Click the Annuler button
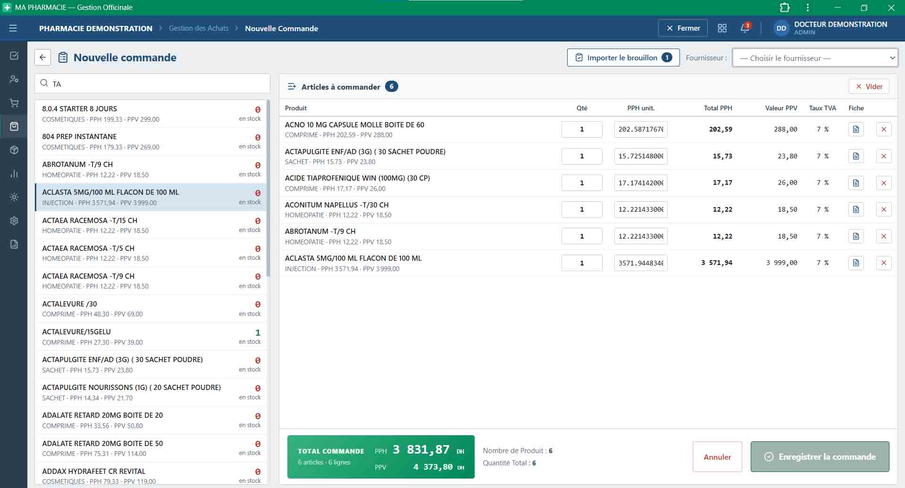 click(x=717, y=457)
